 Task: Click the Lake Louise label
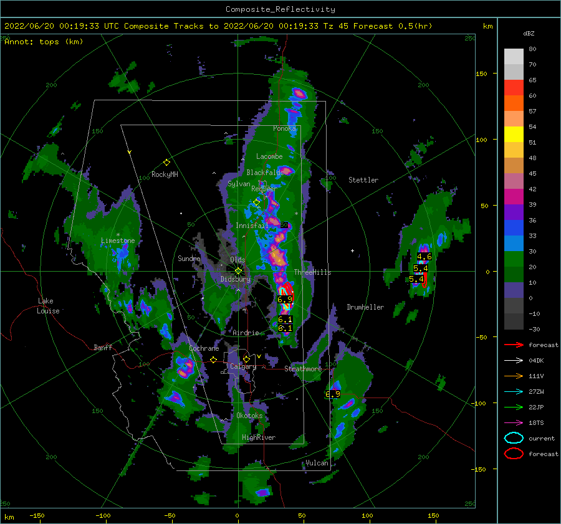49,306
